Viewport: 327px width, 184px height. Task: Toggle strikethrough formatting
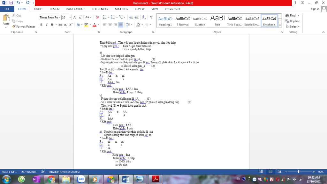pyautogui.click(x=60, y=25)
